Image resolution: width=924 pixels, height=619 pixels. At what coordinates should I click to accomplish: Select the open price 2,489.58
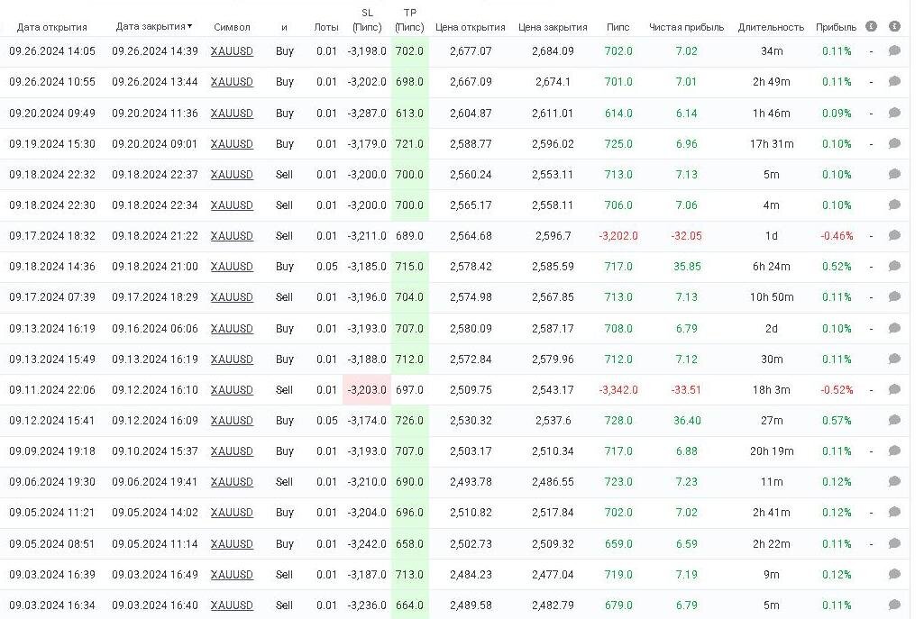(x=471, y=605)
